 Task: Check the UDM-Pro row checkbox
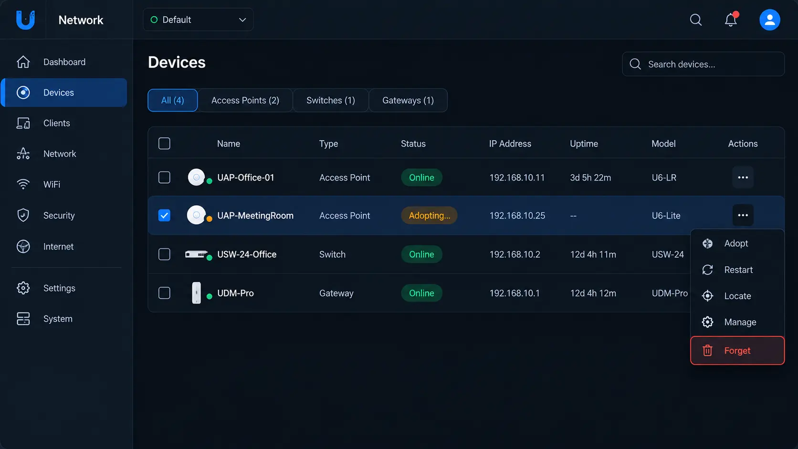point(164,293)
